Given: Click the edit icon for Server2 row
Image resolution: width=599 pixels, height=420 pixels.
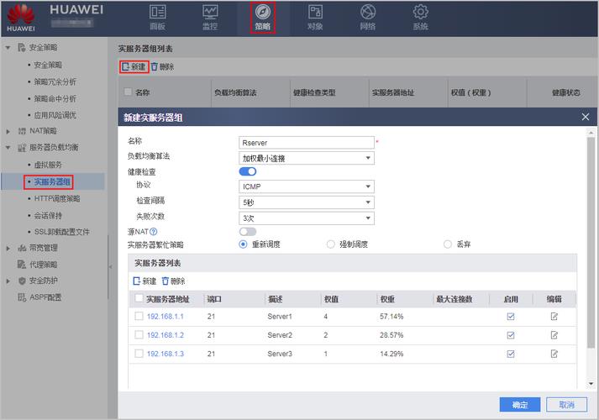Looking at the screenshot, I should (554, 335).
